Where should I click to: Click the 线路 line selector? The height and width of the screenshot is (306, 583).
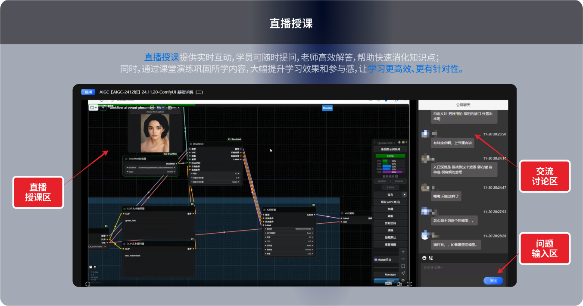coord(388,284)
